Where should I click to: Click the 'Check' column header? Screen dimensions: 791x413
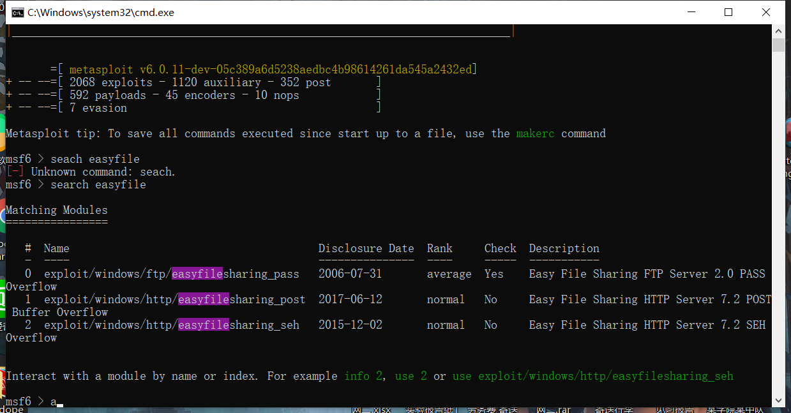[501, 248]
